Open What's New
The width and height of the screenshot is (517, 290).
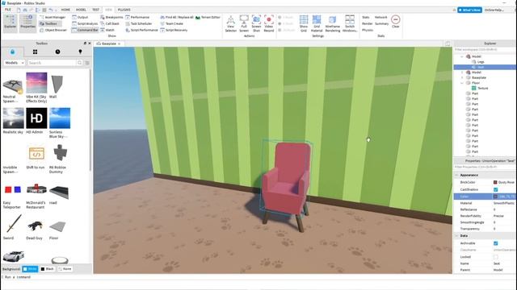click(x=469, y=10)
